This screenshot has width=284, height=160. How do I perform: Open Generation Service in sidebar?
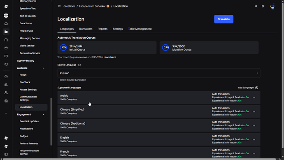[x=30, y=53]
